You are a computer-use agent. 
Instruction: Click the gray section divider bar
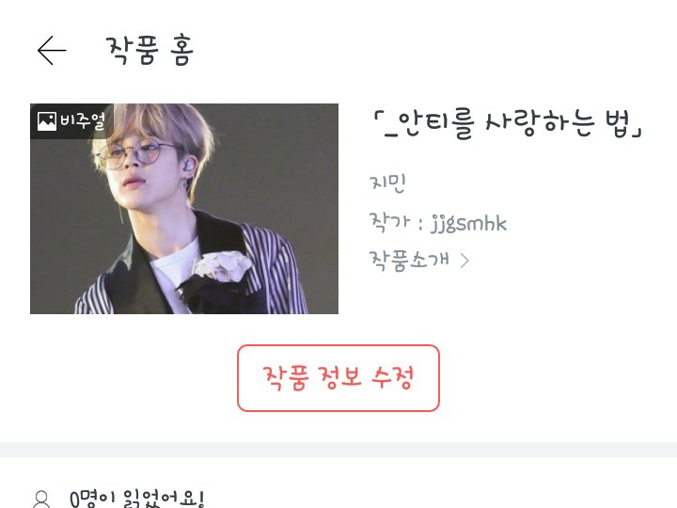coord(338,450)
